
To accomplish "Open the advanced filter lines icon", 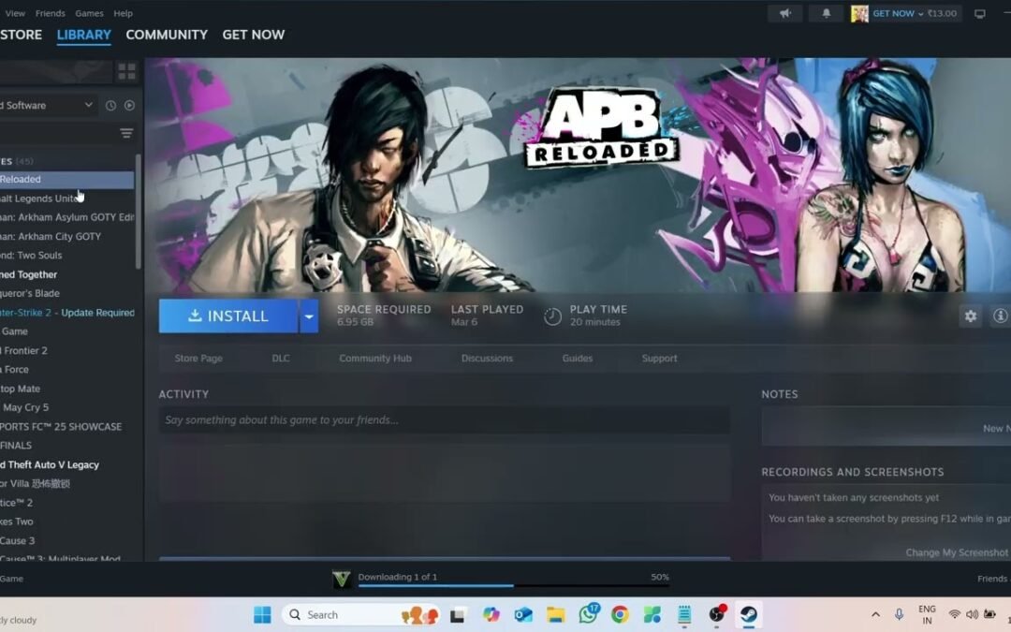I will (126, 134).
